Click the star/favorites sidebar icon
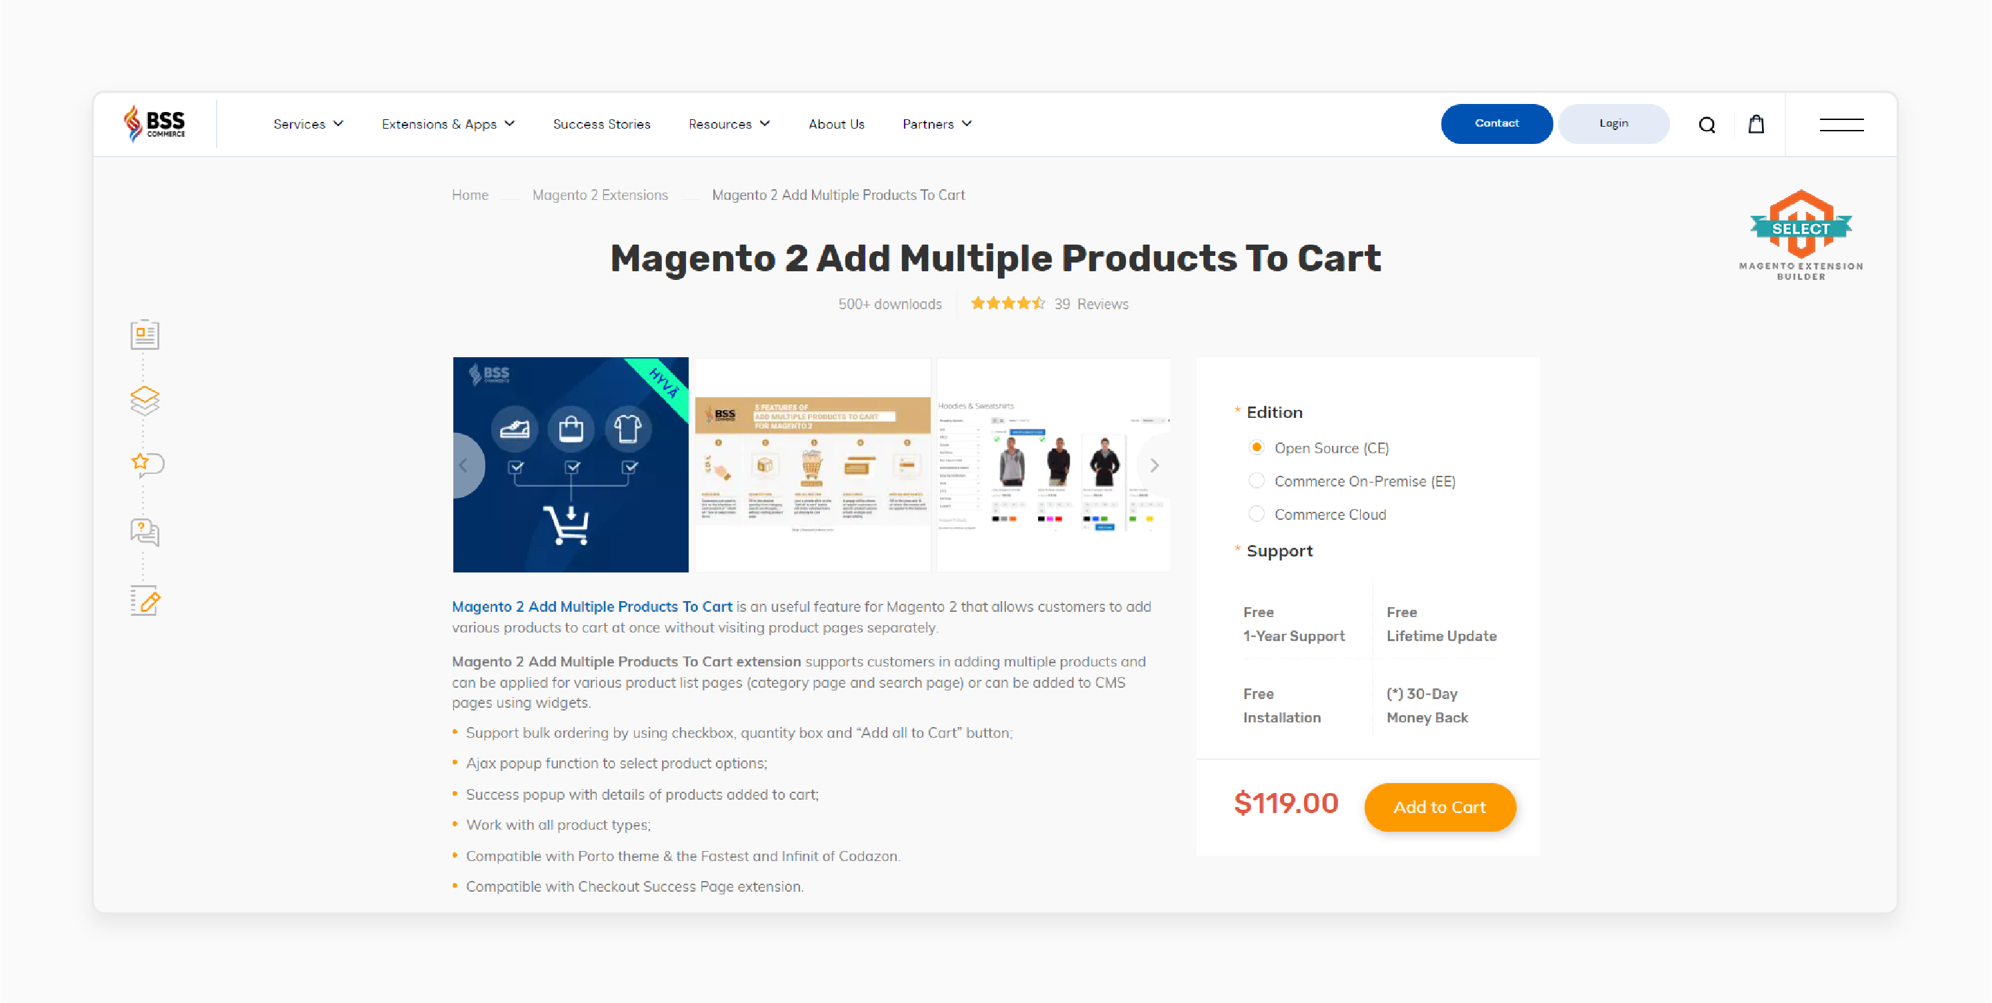Viewport: 1992px width, 1003px height. point(145,465)
